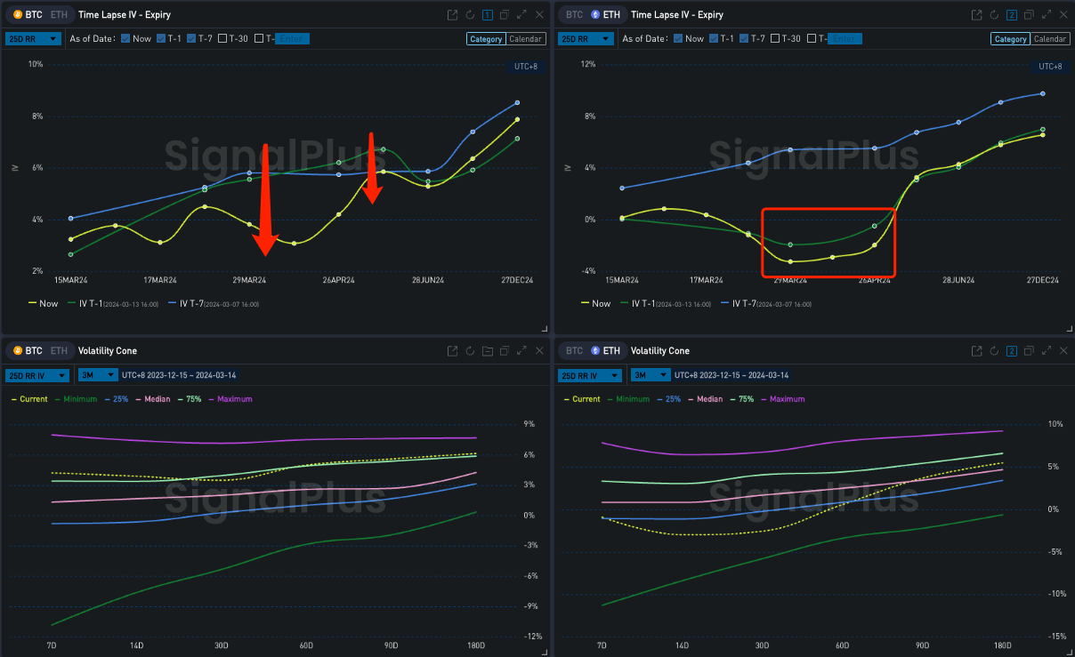The image size is (1075, 657).
Task: Click the custom T- days input in ETH panel
Action: [x=845, y=39]
